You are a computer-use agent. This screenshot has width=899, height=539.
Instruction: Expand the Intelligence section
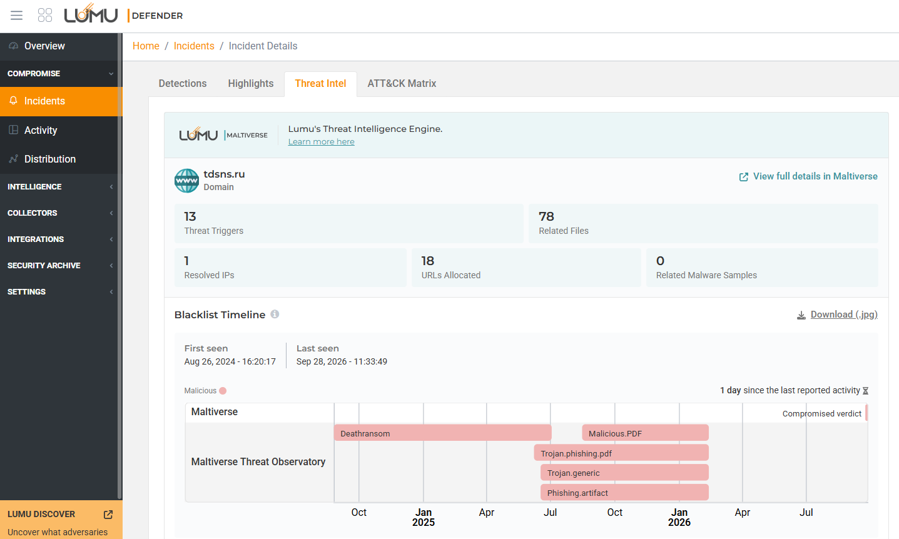coord(61,187)
